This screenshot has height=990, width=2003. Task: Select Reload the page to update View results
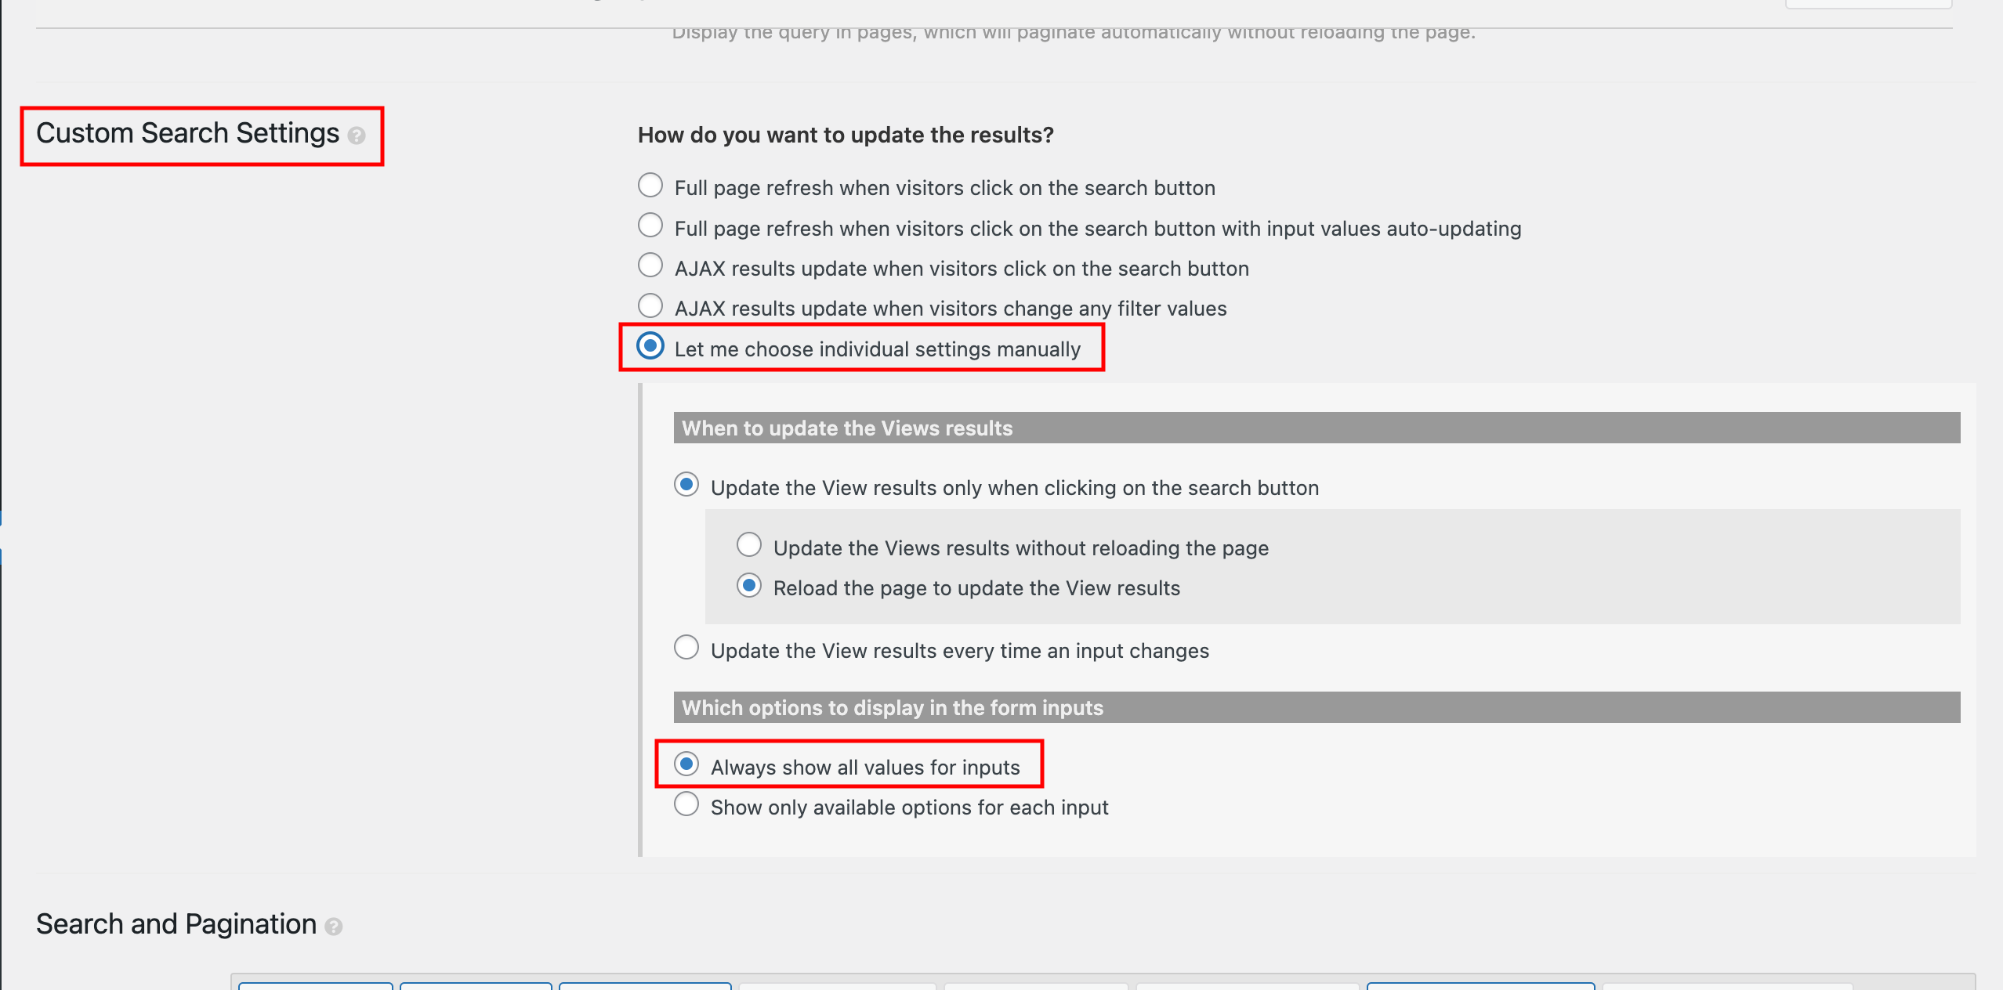pos(749,585)
